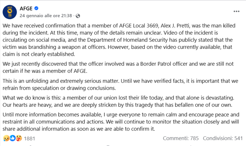The width and height of the screenshot is (246, 146).
Task: Click the sad face reaction icon
Action: coord(6,139)
